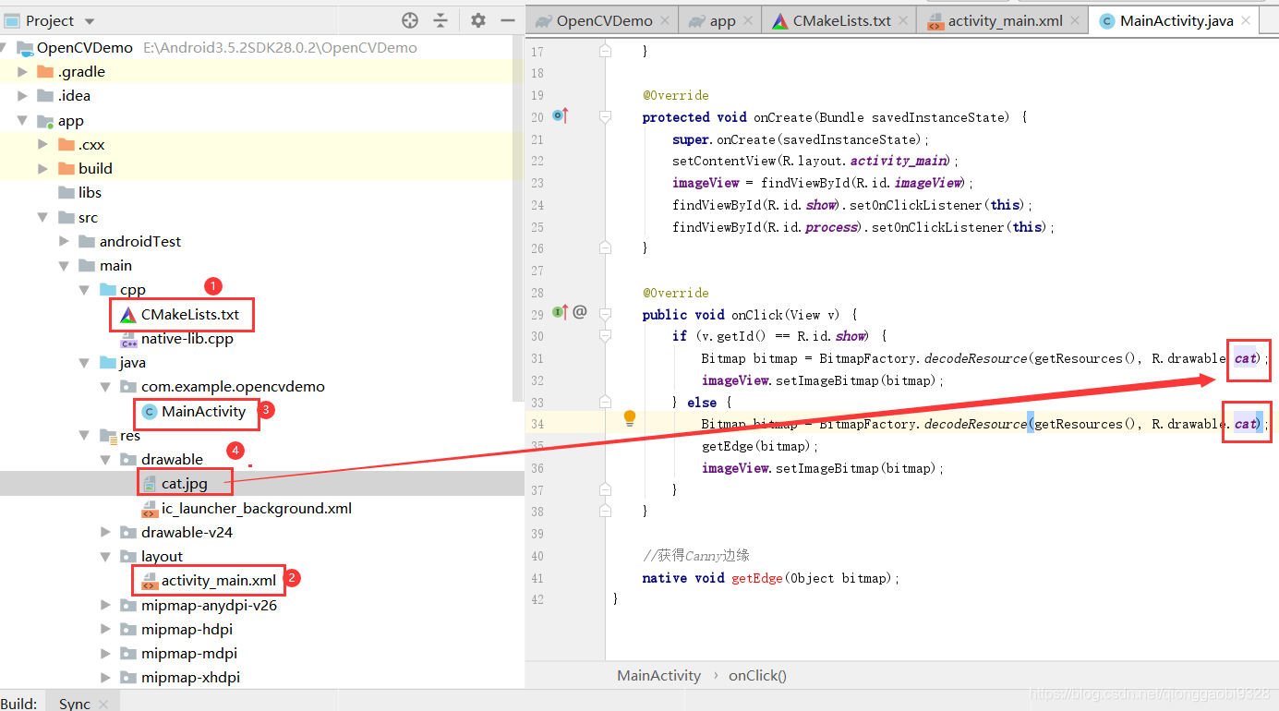Select ic_launcher_background.xml file
1279x711 pixels.
pos(257,509)
